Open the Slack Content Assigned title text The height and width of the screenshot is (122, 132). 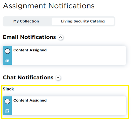[x=30, y=101]
